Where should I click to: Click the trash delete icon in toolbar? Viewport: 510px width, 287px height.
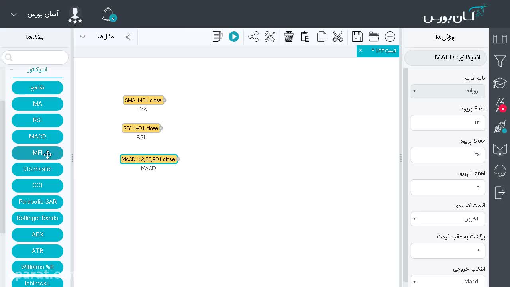click(x=289, y=37)
